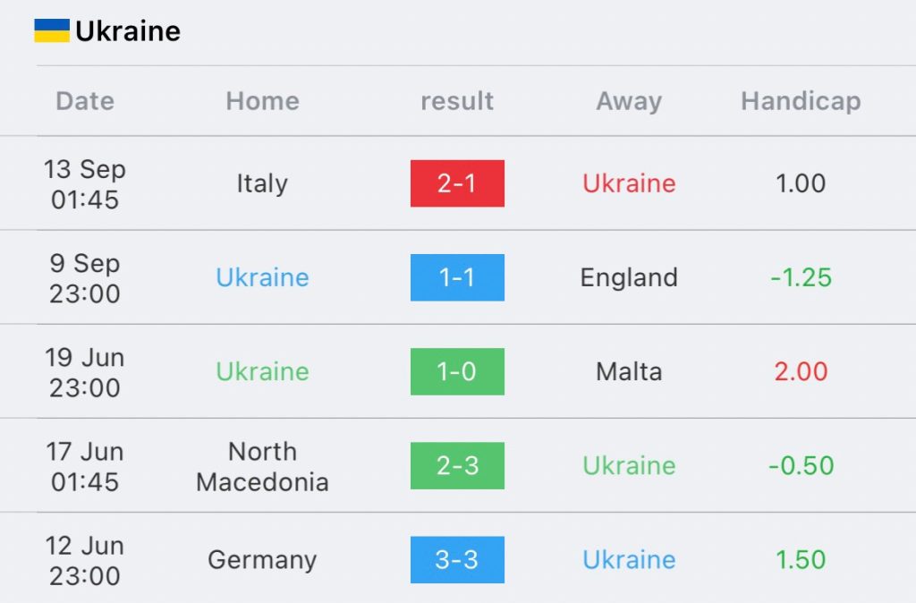The image size is (916, 603).
Task: Open the green 1-0 result badge
Action: (x=457, y=371)
